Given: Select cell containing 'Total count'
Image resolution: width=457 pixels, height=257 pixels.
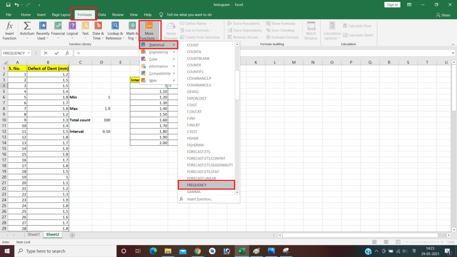Looking at the screenshot, I should (80, 120).
